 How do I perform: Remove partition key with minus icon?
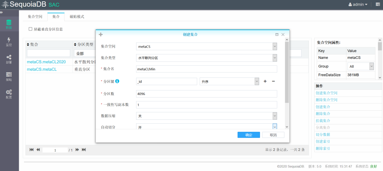pyautogui.click(x=273, y=81)
